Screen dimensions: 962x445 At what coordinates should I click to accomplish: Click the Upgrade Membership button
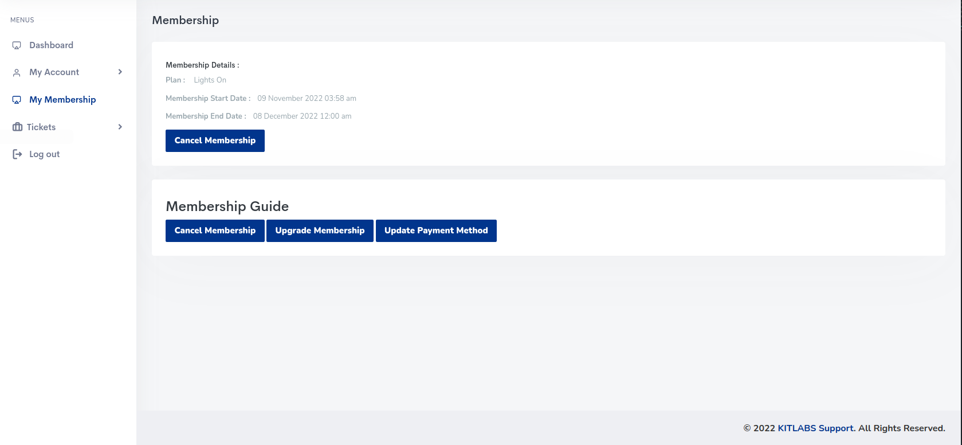pyautogui.click(x=320, y=231)
